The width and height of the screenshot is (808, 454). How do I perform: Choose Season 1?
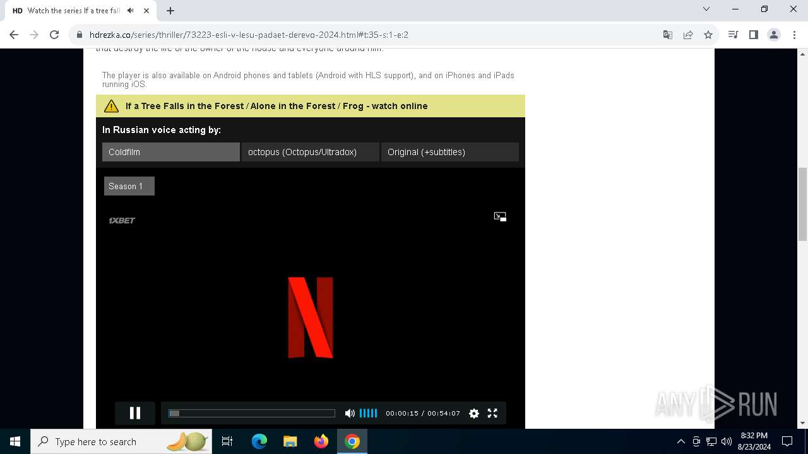(x=129, y=186)
